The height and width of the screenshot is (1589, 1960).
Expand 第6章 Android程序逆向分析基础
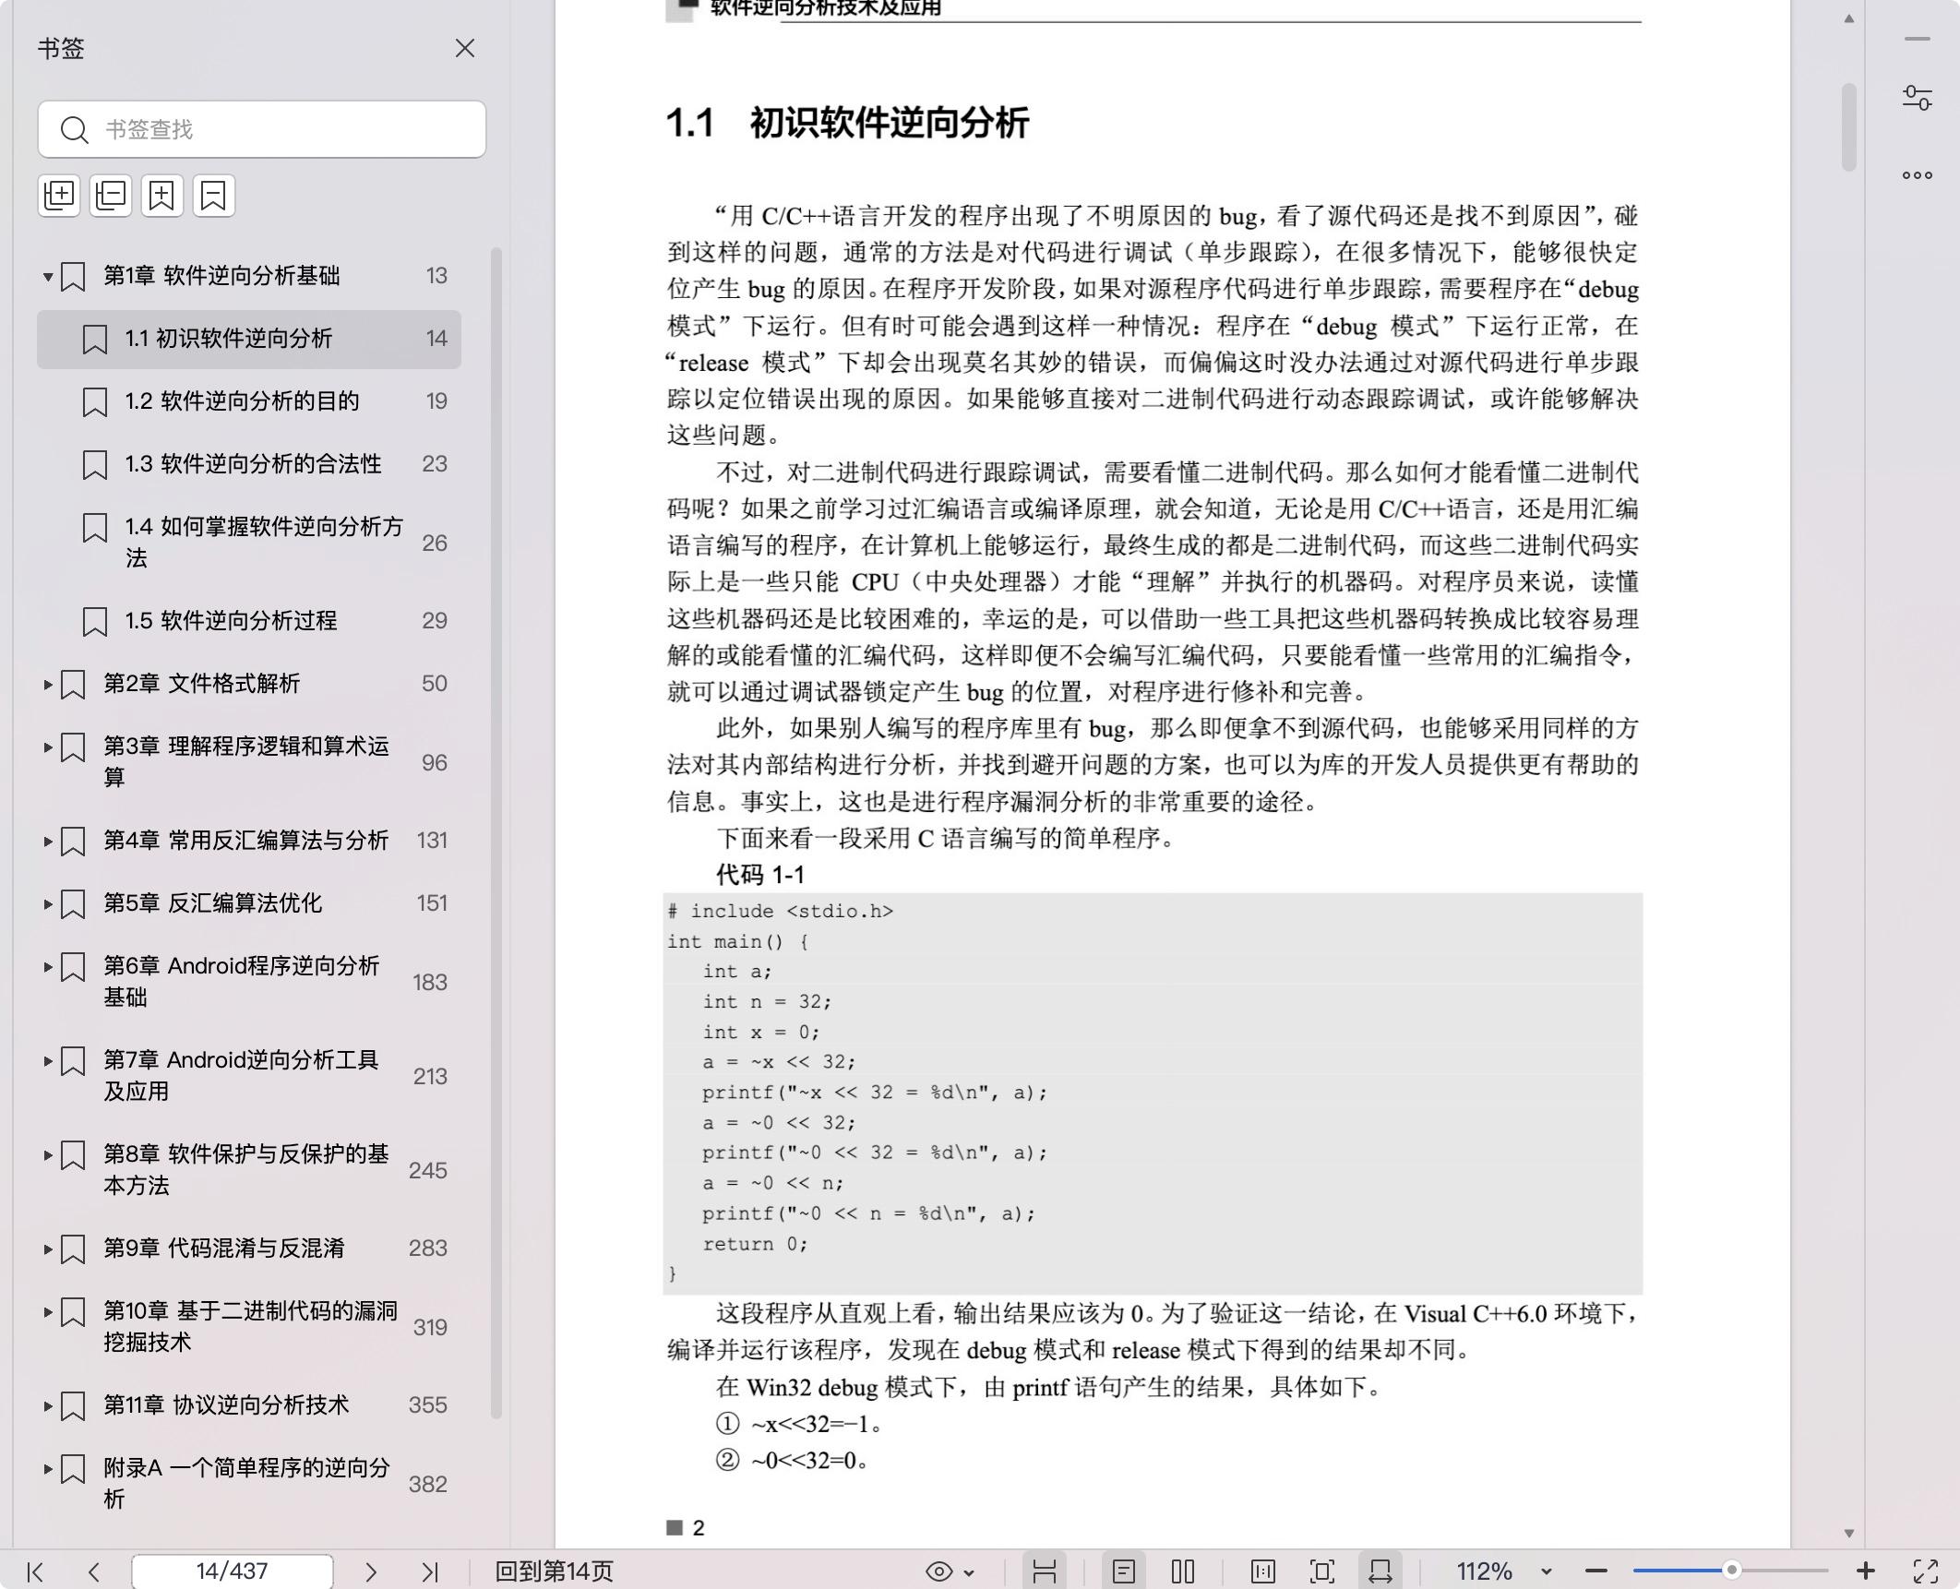tap(47, 966)
